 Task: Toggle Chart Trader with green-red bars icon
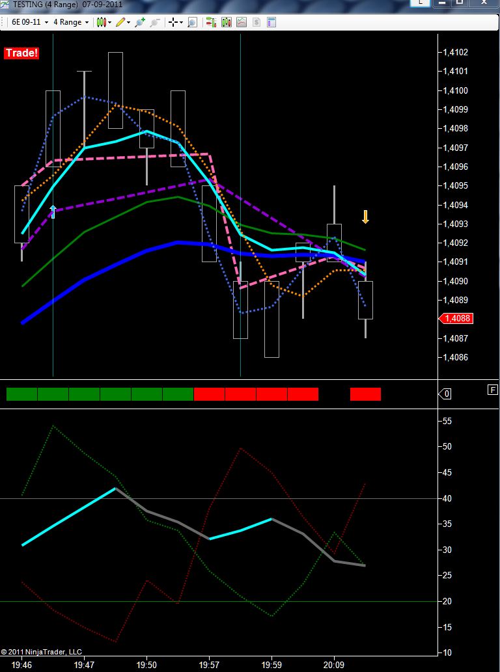pos(211,22)
